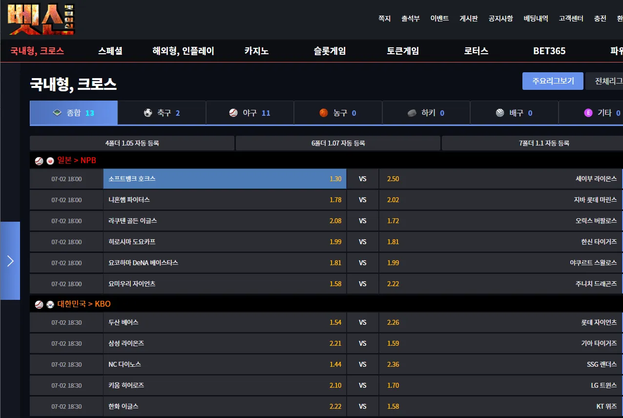
Task: Pick 주니치 드래곤즈 at 2.22 odds
Action: point(501,284)
